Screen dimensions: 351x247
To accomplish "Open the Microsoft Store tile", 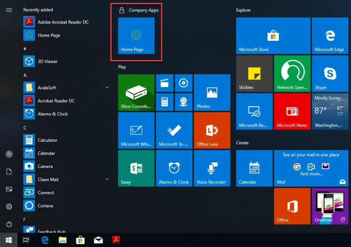I will tap(273, 36).
